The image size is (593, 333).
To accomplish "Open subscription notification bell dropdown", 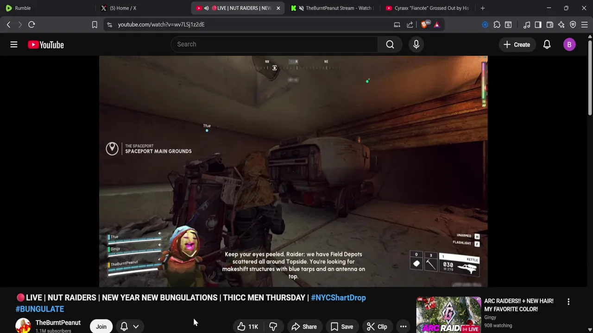I will [x=130, y=327].
